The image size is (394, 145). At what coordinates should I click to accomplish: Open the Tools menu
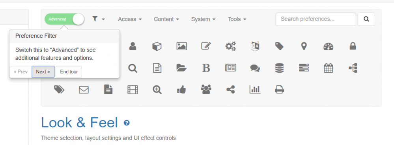click(237, 19)
